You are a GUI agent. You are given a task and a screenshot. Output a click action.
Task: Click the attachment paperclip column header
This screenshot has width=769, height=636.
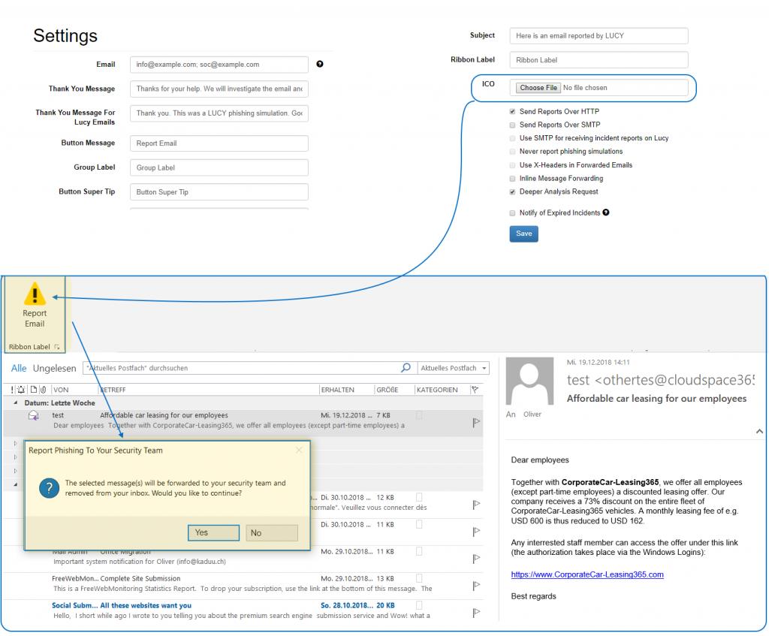coord(44,390)
